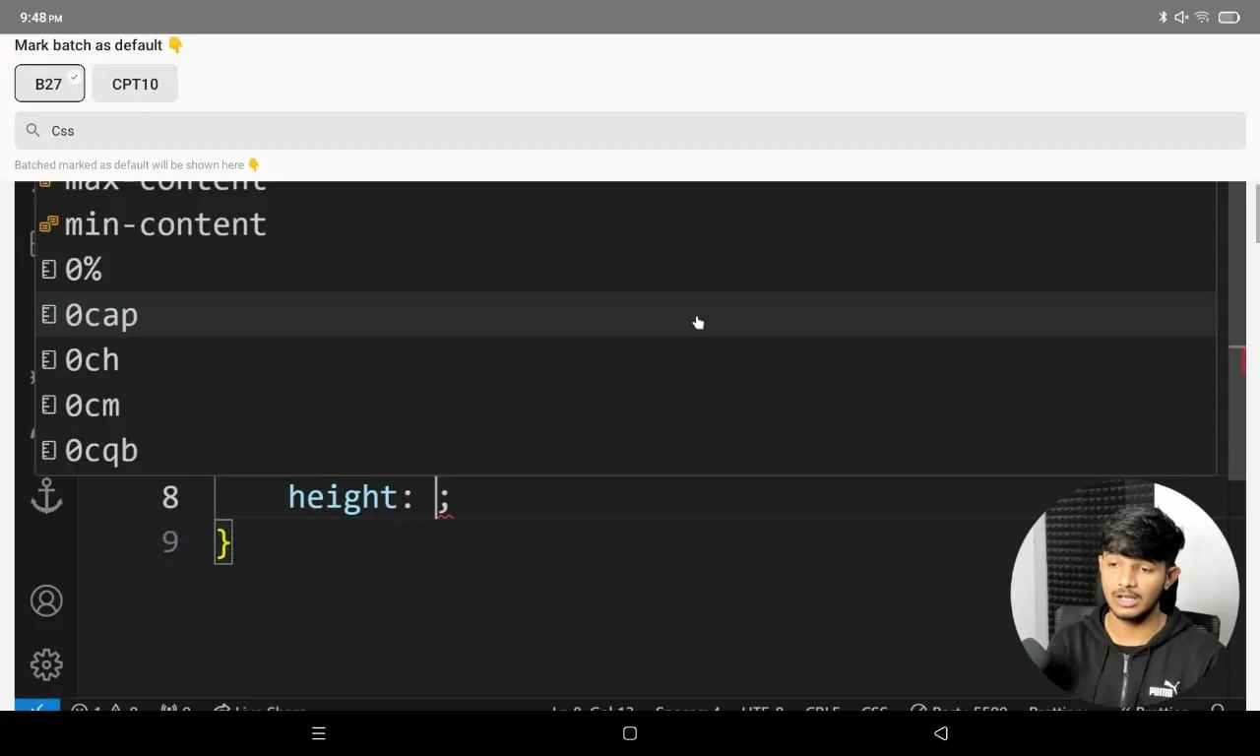The height and width of the screenshot is (756, 1260).
Task: Click the unit icon beside 0cap
Action: tap(49, 315)
